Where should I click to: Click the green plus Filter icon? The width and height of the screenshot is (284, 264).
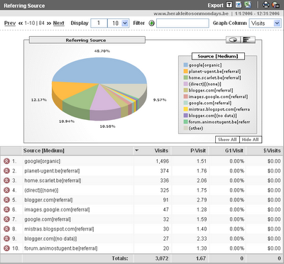pyautogui.click(x=151, y=23)
